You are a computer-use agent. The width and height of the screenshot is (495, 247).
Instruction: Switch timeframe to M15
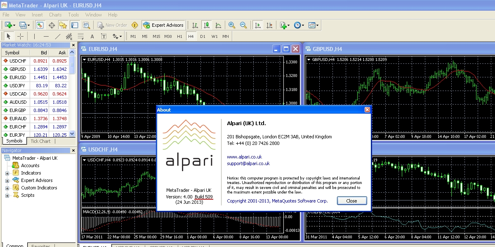[x=156, y=36]
